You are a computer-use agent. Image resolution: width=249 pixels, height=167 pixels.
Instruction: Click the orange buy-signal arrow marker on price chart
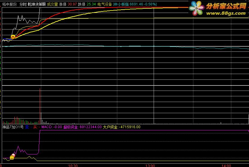tap(13, 37)
